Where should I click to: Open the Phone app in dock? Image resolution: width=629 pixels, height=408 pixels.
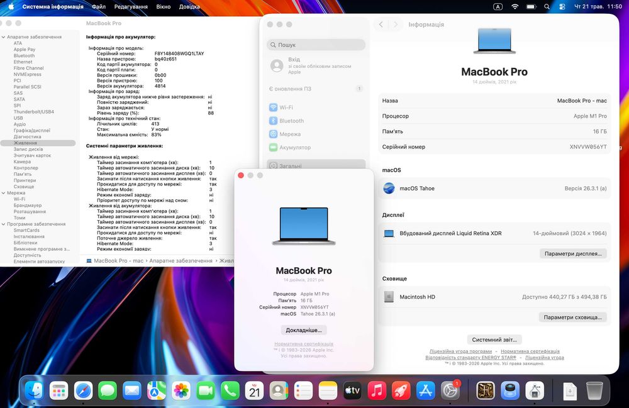230,390
